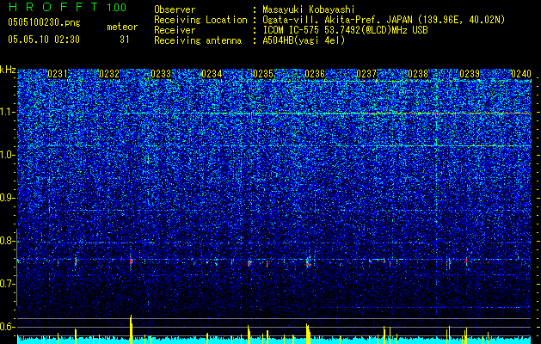Viewport: 541px width, 344px height.
Task: Select the A504HB(yagi 4el) antenna text
Action: click(x=304, y=40)
